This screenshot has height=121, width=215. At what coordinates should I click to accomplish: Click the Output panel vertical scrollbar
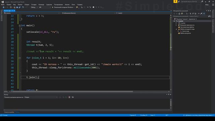(x=171, y=103)
